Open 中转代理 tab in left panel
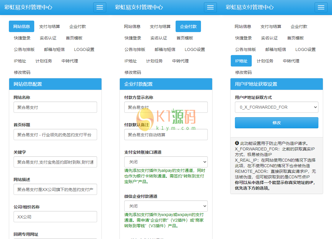This screenshot has height=239, width=332. coord(70,61)
